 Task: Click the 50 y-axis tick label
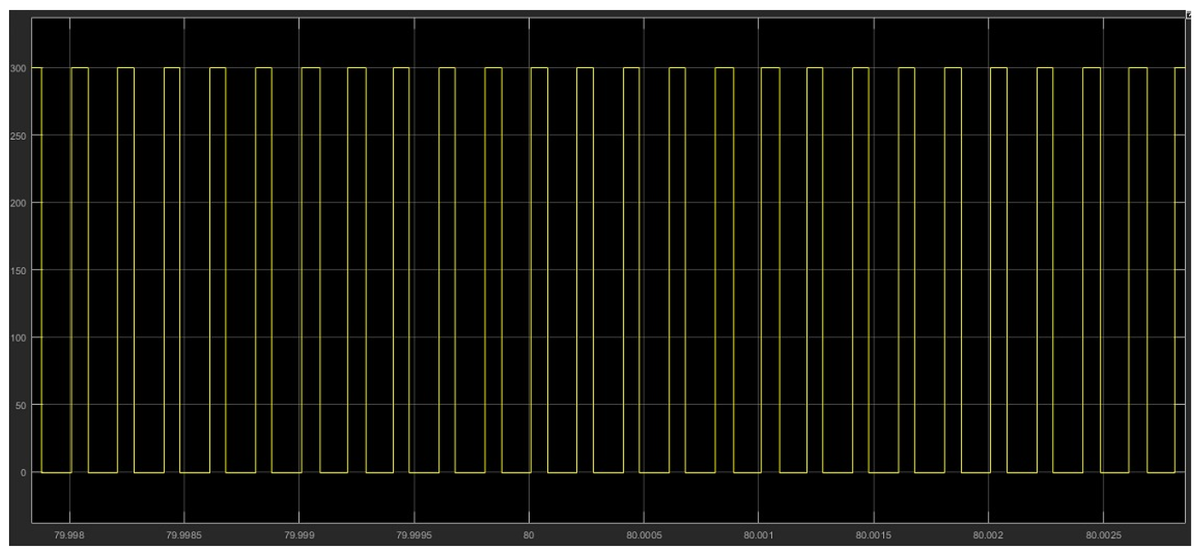pyautogui.click(x=20, y=406)
